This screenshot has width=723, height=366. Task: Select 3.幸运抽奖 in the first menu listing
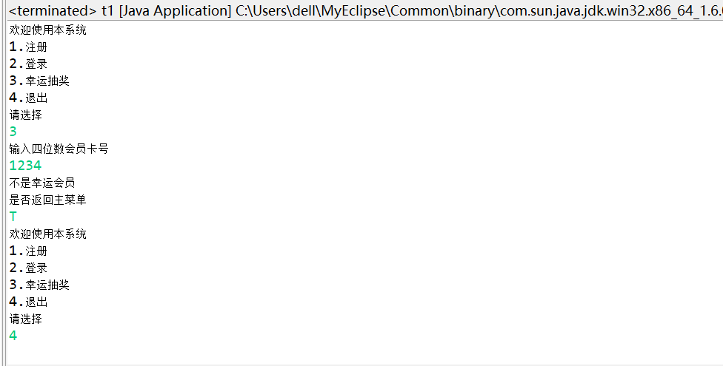[x=40, y=81]
